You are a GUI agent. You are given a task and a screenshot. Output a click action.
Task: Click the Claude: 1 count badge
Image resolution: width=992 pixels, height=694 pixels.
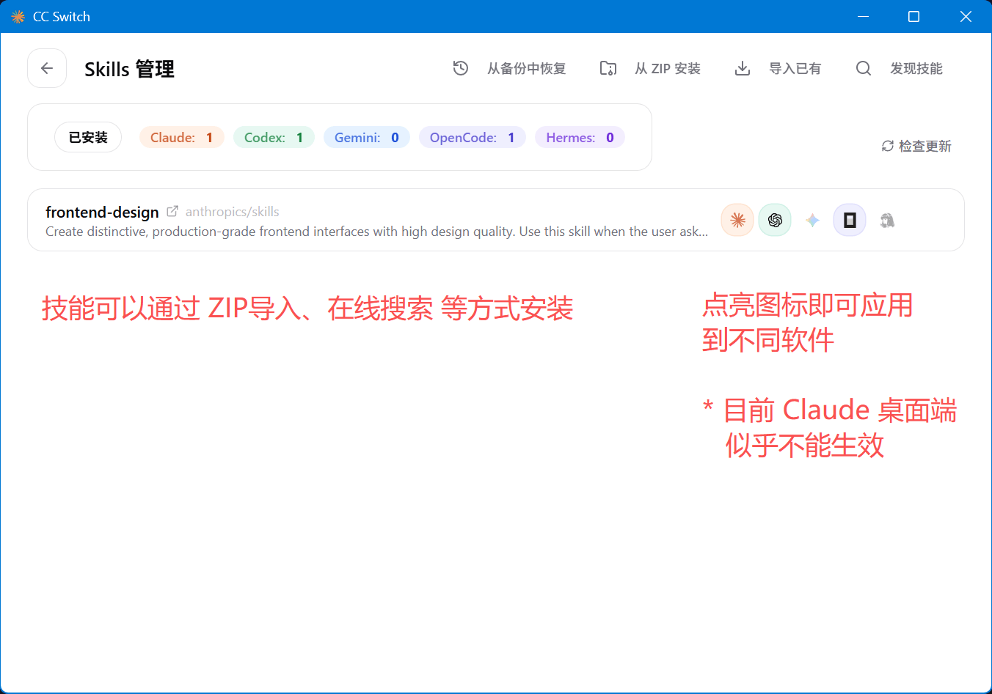(182, 137)
